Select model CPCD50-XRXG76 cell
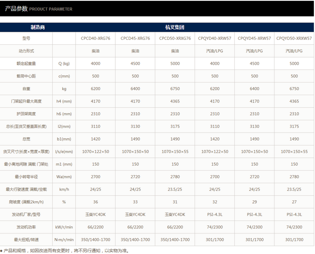Image resolution: width=315 pixels, height=254 pixels. click(175, 38)
